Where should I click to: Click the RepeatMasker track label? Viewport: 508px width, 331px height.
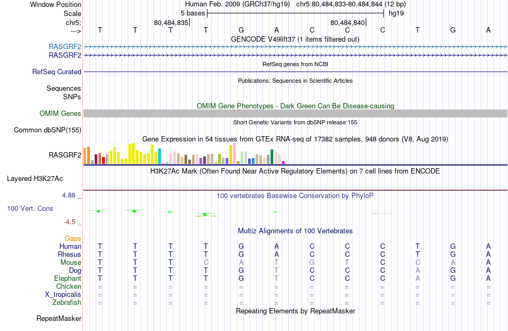[x=59, y=319]
